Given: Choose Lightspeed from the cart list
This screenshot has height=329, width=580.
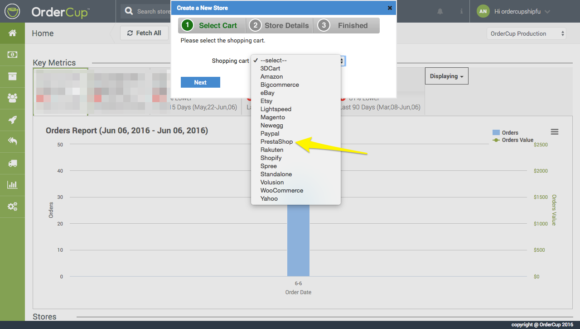Looking at the screenshot, I should (296, 109).
